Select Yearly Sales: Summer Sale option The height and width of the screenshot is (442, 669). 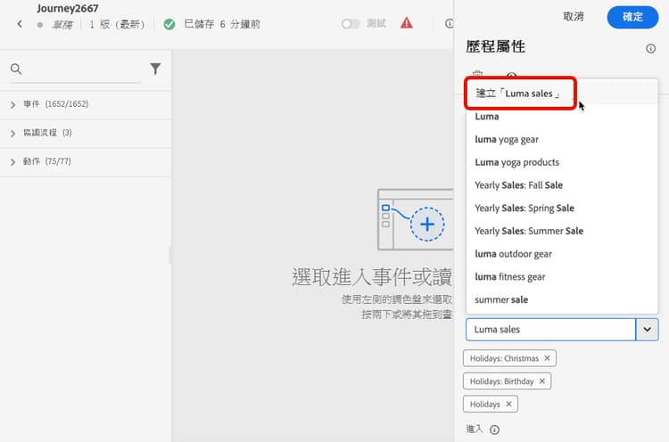tap(562, 231)
